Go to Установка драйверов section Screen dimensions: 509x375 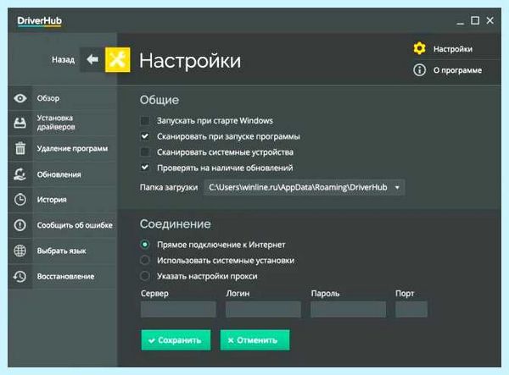pyautogui.click(x=62, y=123)
